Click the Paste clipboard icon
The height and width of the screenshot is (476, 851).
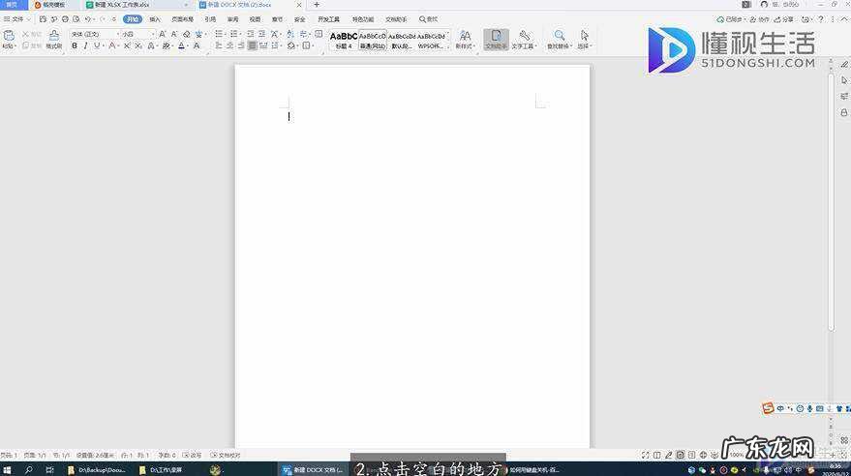click(x=8, y=39)
